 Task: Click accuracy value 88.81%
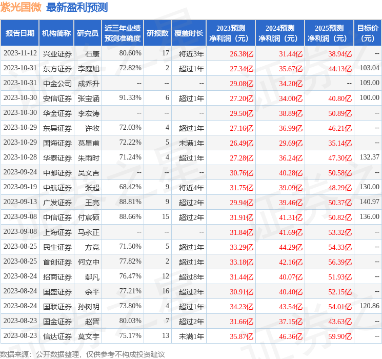pos(130,202)
